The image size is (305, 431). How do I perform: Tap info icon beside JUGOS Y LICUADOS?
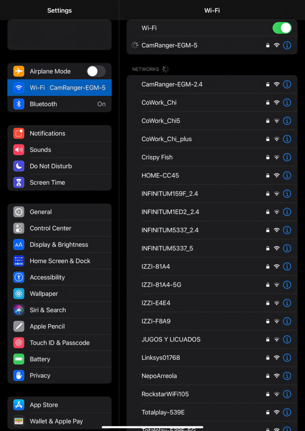coord(287,340)
